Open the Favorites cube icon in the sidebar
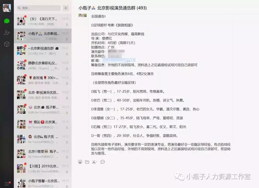The height and width of the screenshot is (188, 259). [7, 44]
